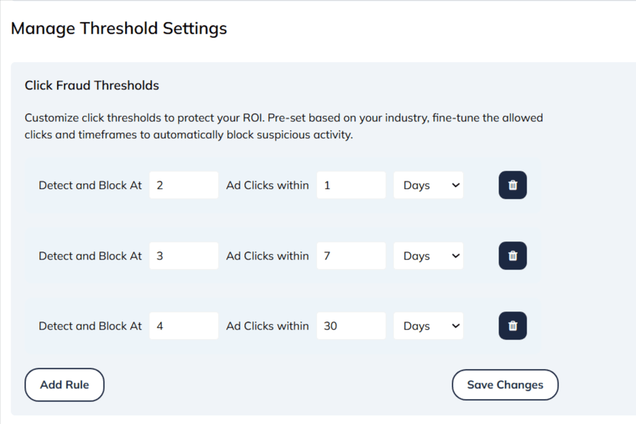636x424 pixels.
Task: Open the Days dropdown for the first rule
Action: [x=429, y=185]
